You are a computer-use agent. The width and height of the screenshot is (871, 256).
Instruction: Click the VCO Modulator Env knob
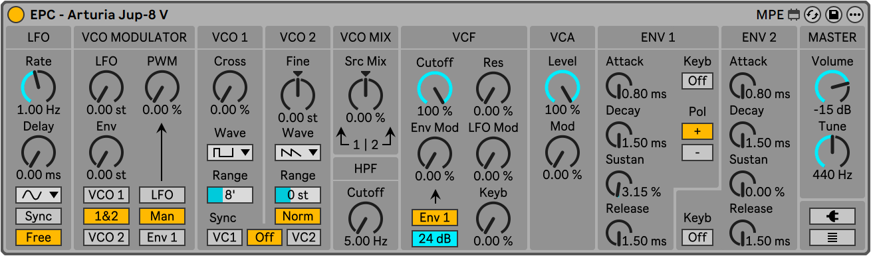[106, 151]
